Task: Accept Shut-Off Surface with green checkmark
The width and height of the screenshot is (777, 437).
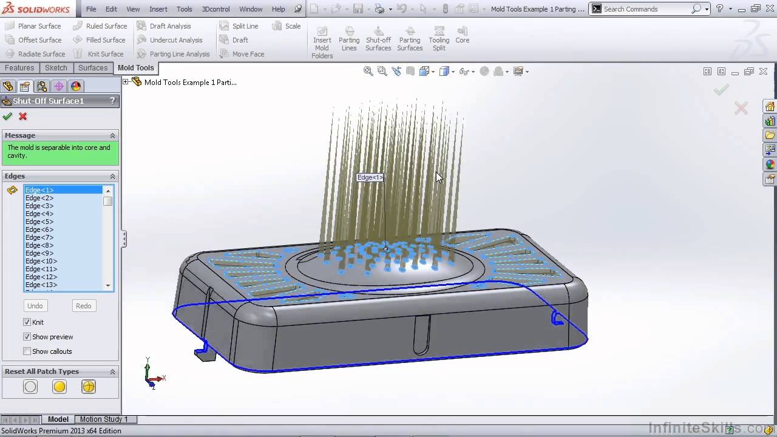Action: click(x=7, y=117)
